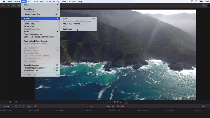Open the retime speed dropdown

(17, 102)
